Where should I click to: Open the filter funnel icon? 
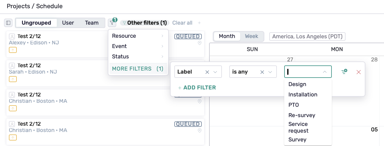(112, 23)
